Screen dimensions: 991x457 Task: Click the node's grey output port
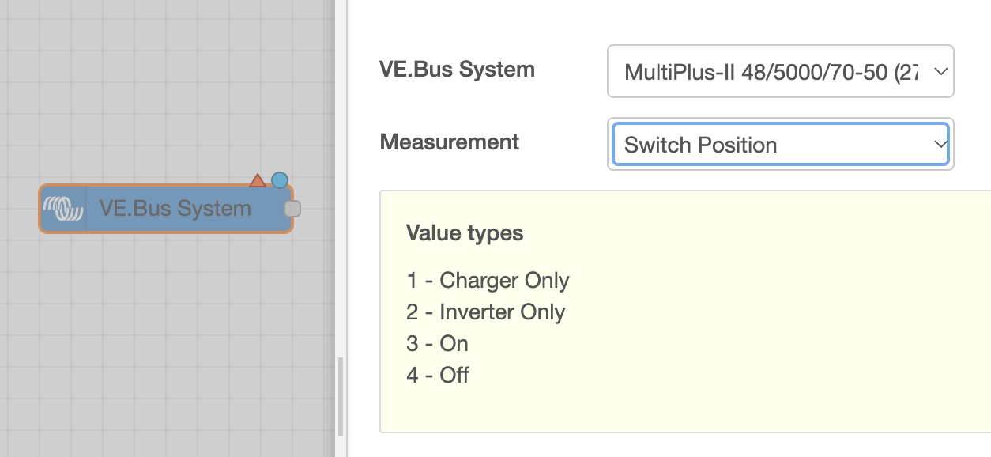point(292,209)
